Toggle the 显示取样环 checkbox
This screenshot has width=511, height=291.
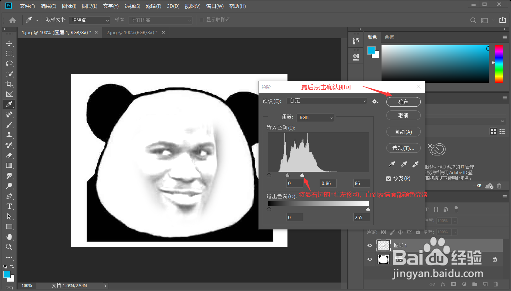(x=202, y=20)
